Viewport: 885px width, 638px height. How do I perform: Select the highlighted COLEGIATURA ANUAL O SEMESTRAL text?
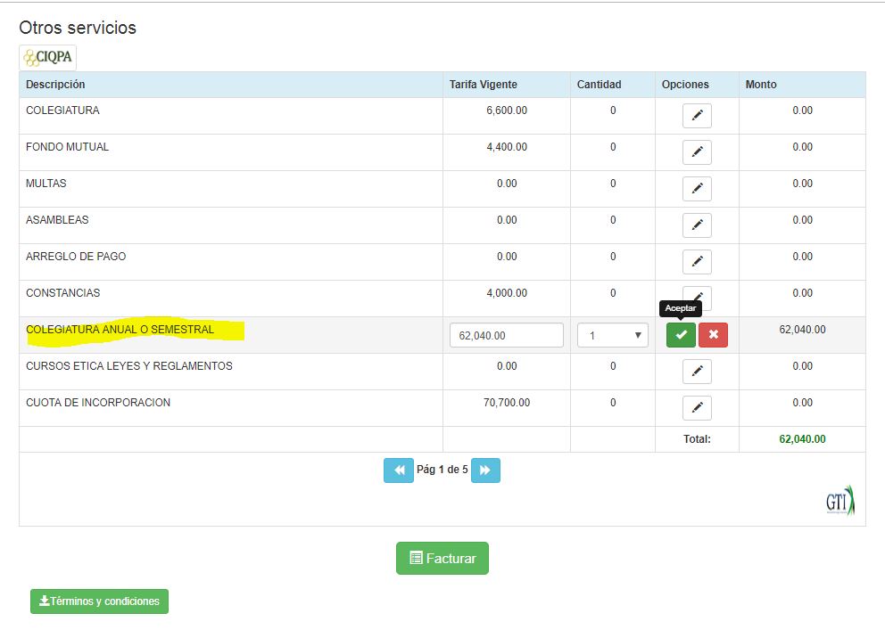tap(120, 331)
